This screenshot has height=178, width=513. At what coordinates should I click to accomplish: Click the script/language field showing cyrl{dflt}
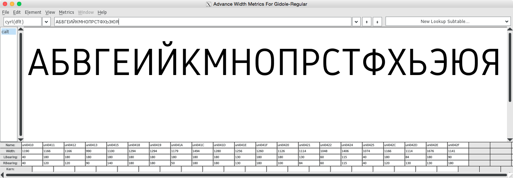coord(22,22)
